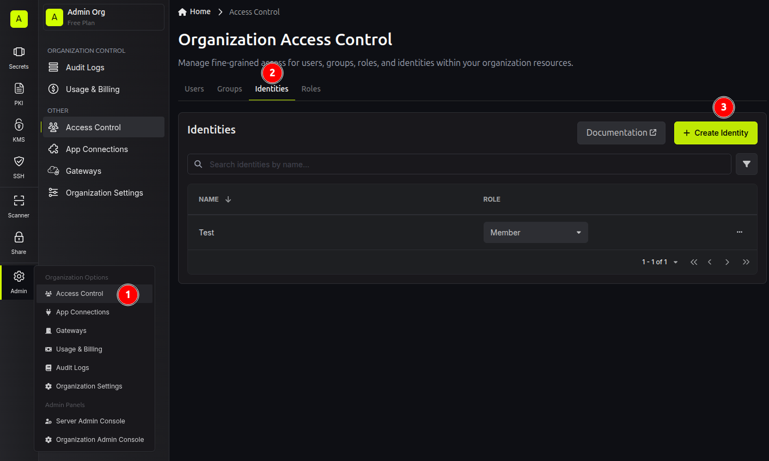
Task: Go to the next page arrow
Action: (727, 262)
